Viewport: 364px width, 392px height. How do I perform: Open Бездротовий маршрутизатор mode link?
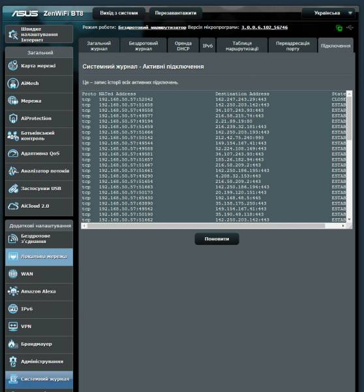coord(152,27)
